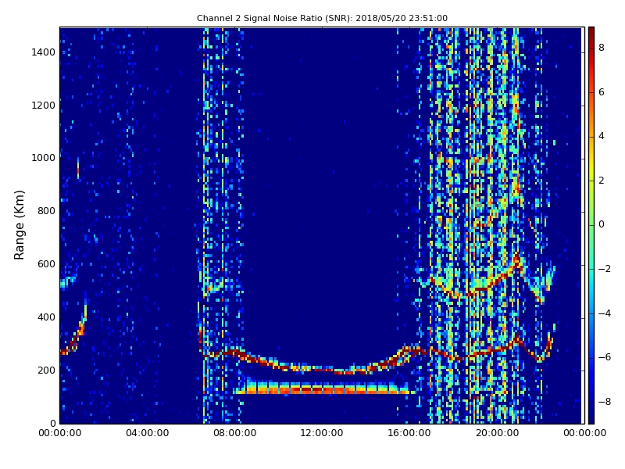The image size is (625, 469).
Task: Click the 04:00:00 time axis label
Action: tap(147, 433)
